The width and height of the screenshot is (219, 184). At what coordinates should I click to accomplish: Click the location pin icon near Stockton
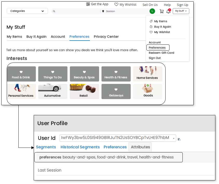pyautogui.click(x=103, y=11)
